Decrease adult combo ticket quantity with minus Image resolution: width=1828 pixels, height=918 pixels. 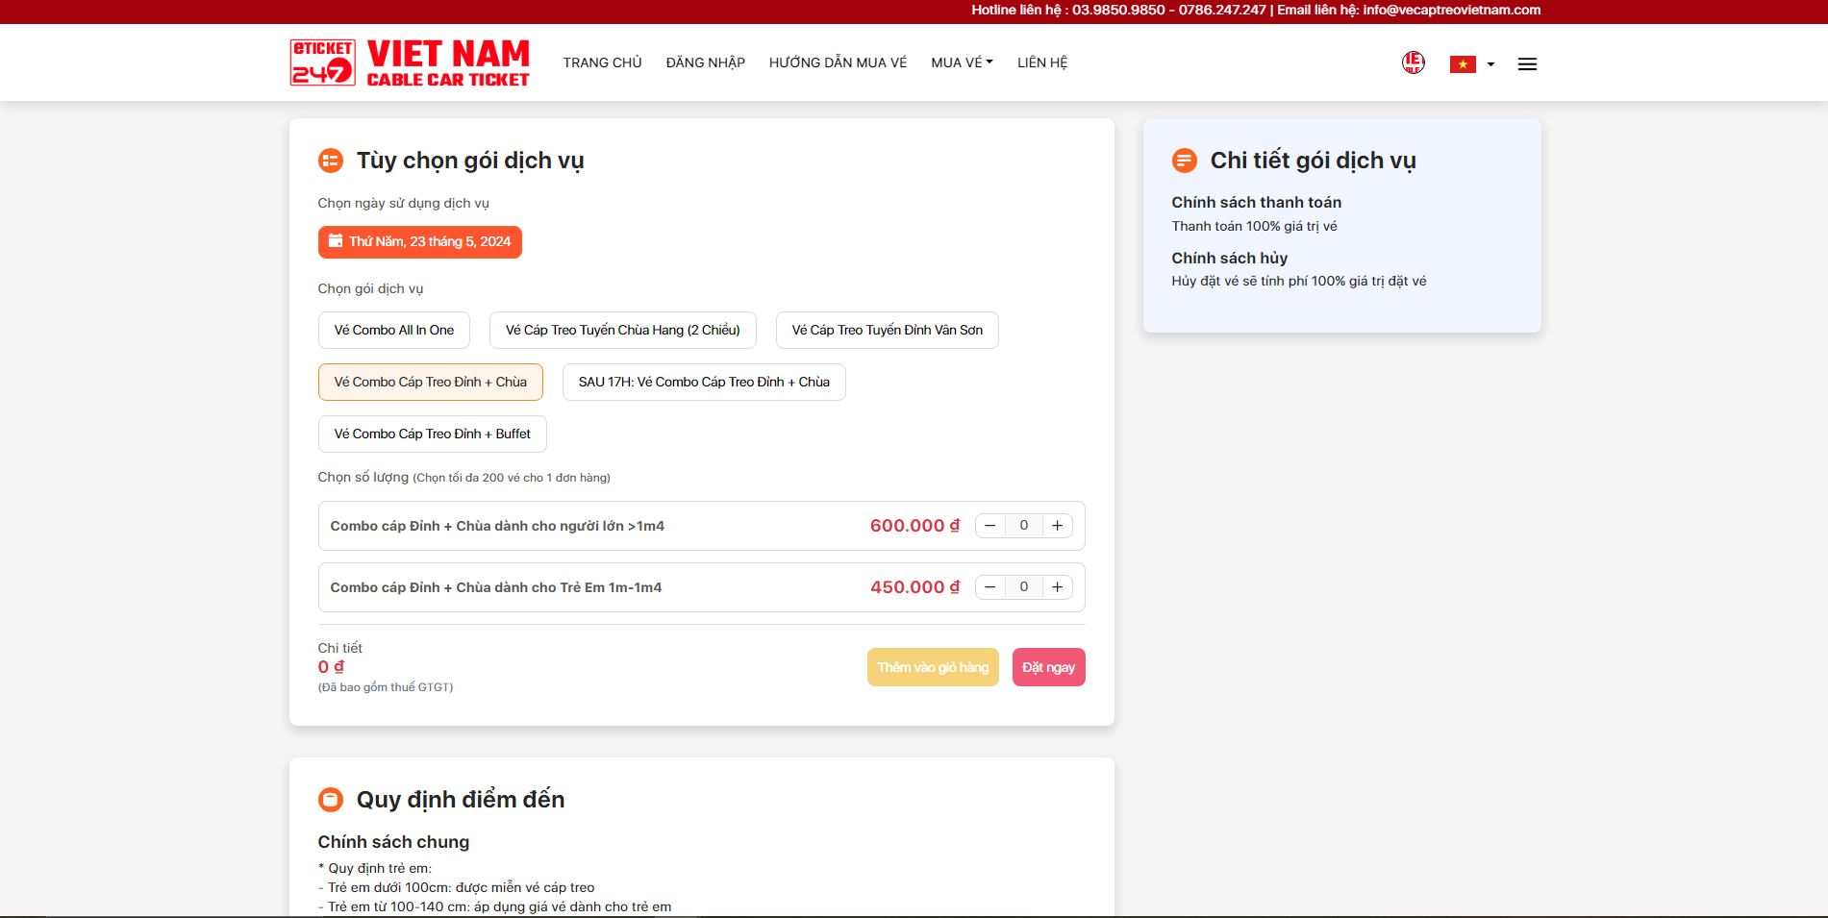click(x=989, y=526)
